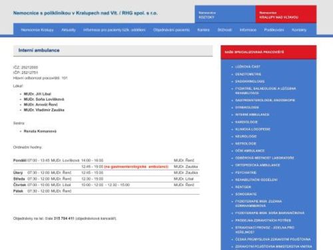Open Rehabilitační oddělení sidebar link
Viewport: 333px width, 250px height.
[256, 179]
